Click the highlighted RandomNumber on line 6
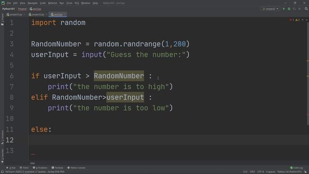 pyautogui.click(x=119, y=76)
